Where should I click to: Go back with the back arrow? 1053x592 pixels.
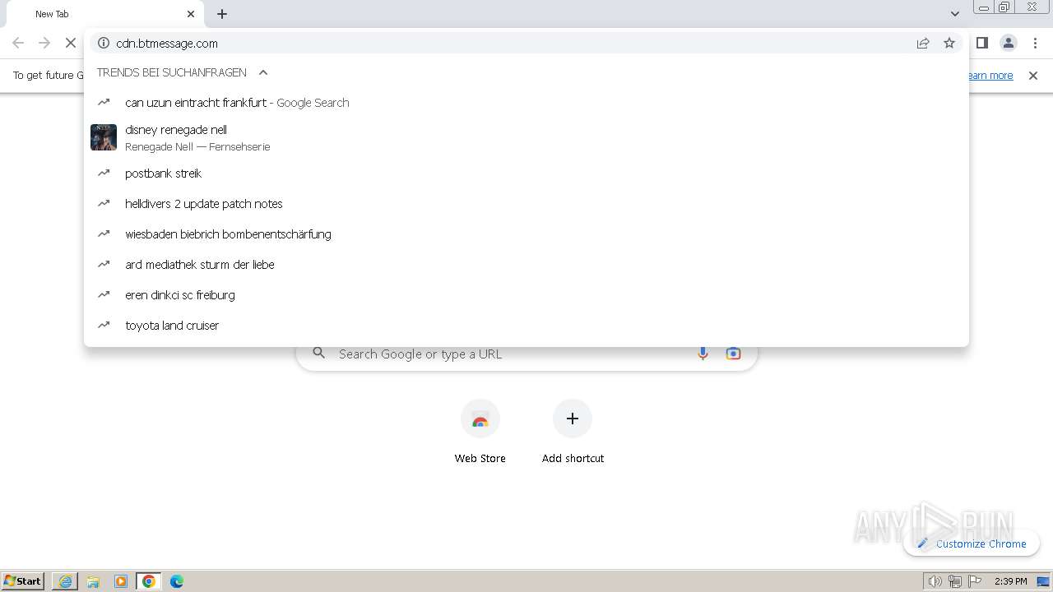(18, 43)
